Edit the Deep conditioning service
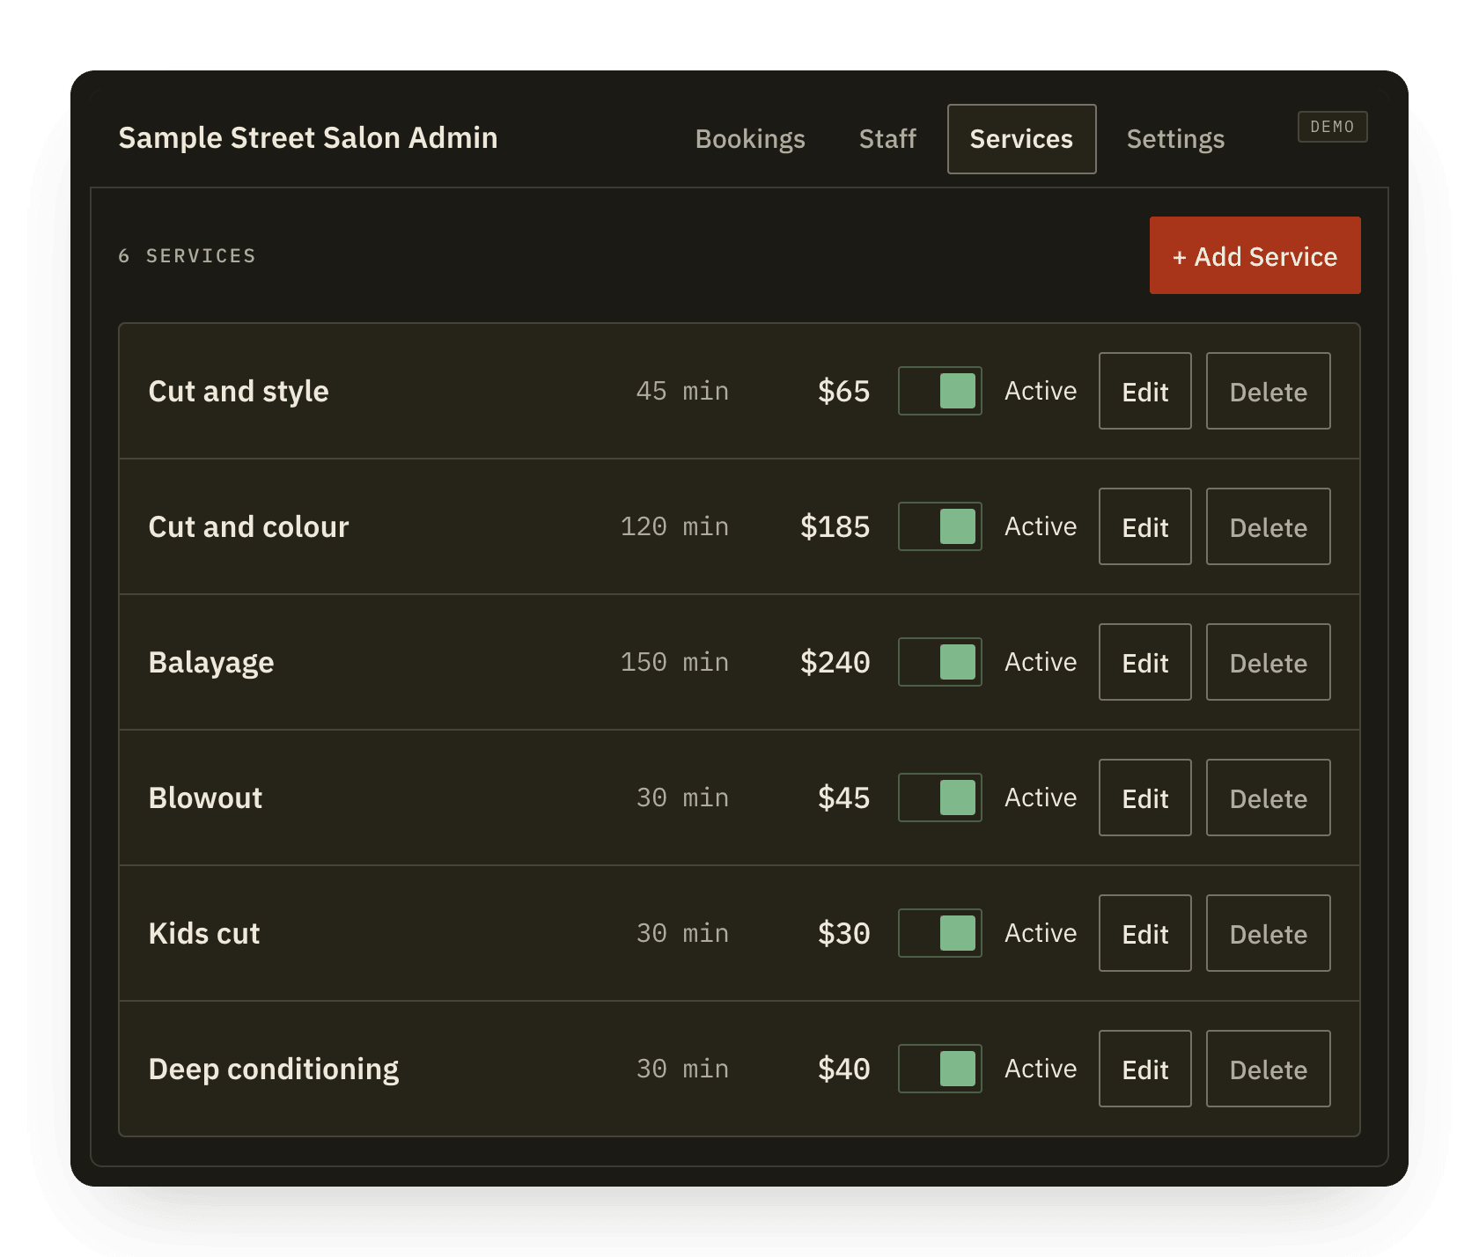Screen dimensions: 1479x1257 [1144, 1069]
